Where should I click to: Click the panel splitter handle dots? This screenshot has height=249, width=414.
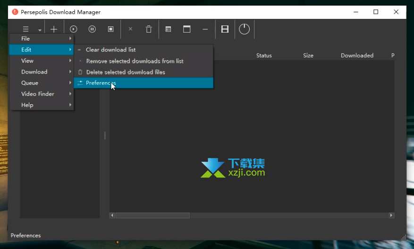[x=105, y=135]
